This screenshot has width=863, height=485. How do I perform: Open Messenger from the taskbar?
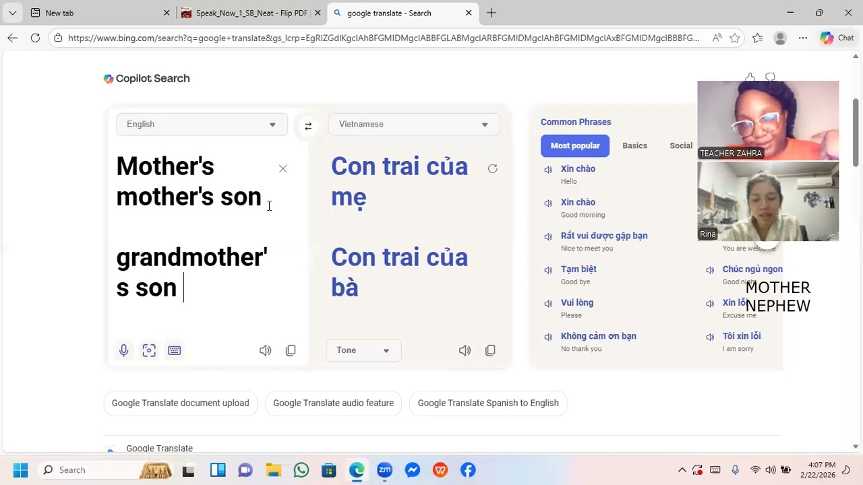tap(413, 470)
